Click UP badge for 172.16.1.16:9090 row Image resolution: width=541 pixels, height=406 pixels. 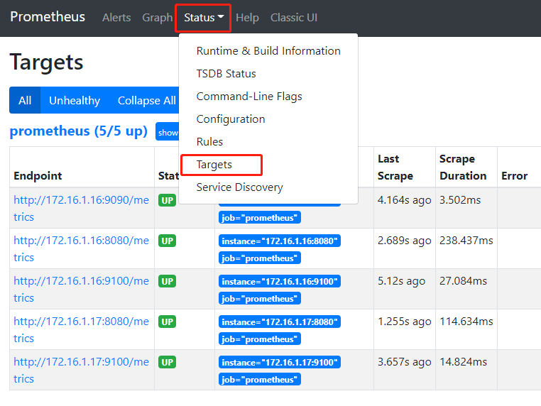tap(167, 200)
